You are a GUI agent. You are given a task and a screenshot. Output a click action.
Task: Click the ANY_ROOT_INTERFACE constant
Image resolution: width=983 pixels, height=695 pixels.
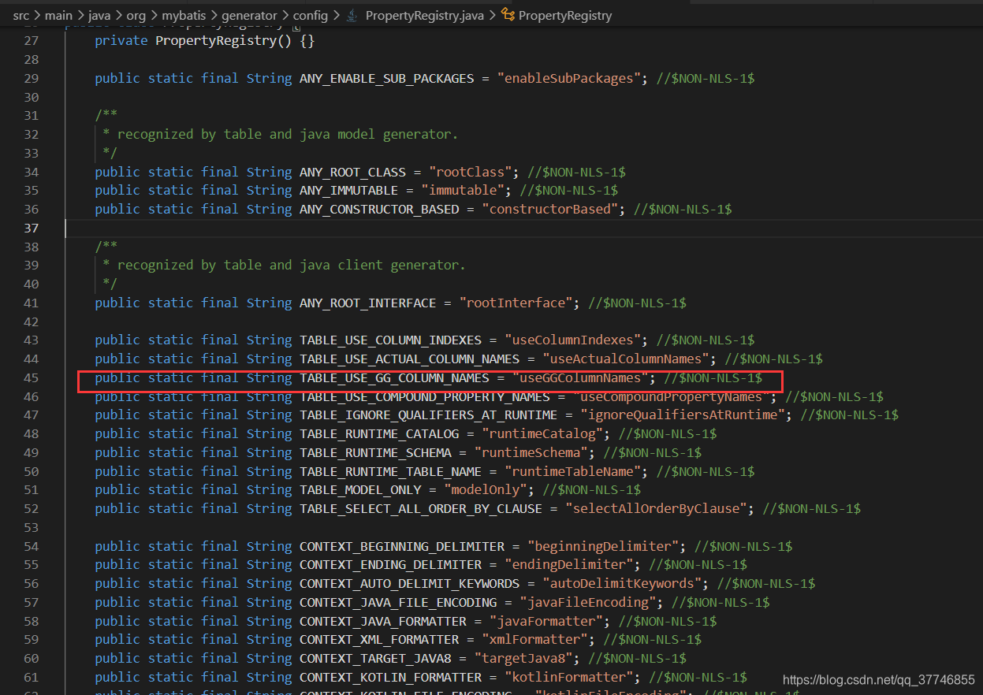point(367,303)
